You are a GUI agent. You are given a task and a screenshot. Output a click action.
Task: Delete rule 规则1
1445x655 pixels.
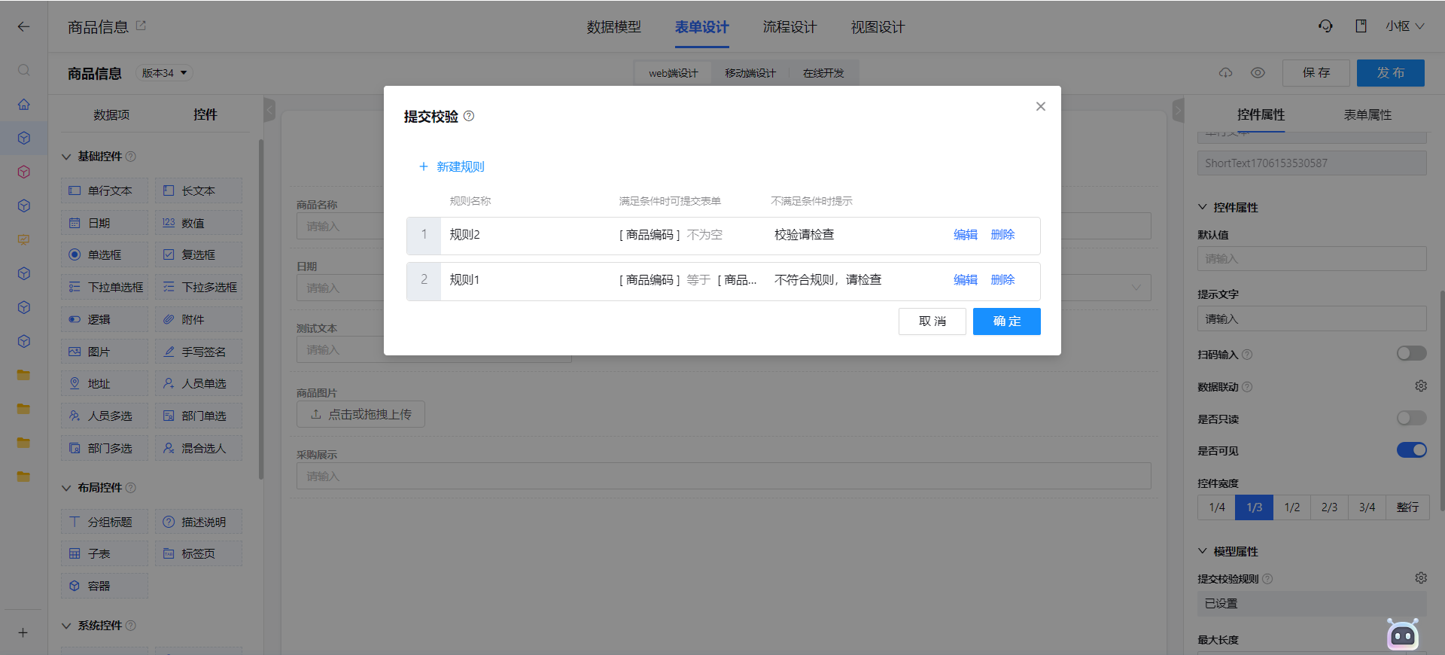[x=1002, y=279]
